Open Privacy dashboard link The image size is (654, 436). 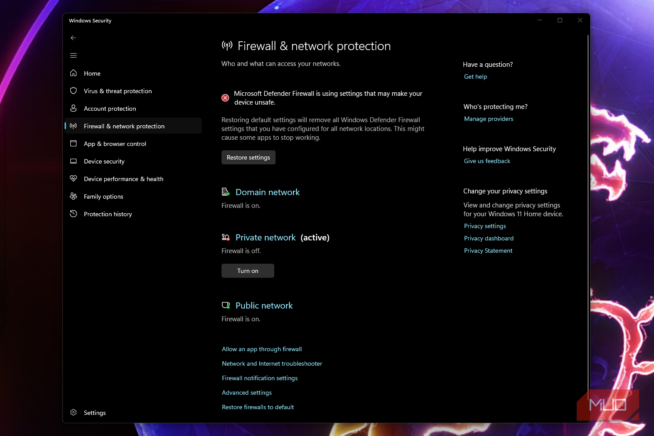coord(489,238)
